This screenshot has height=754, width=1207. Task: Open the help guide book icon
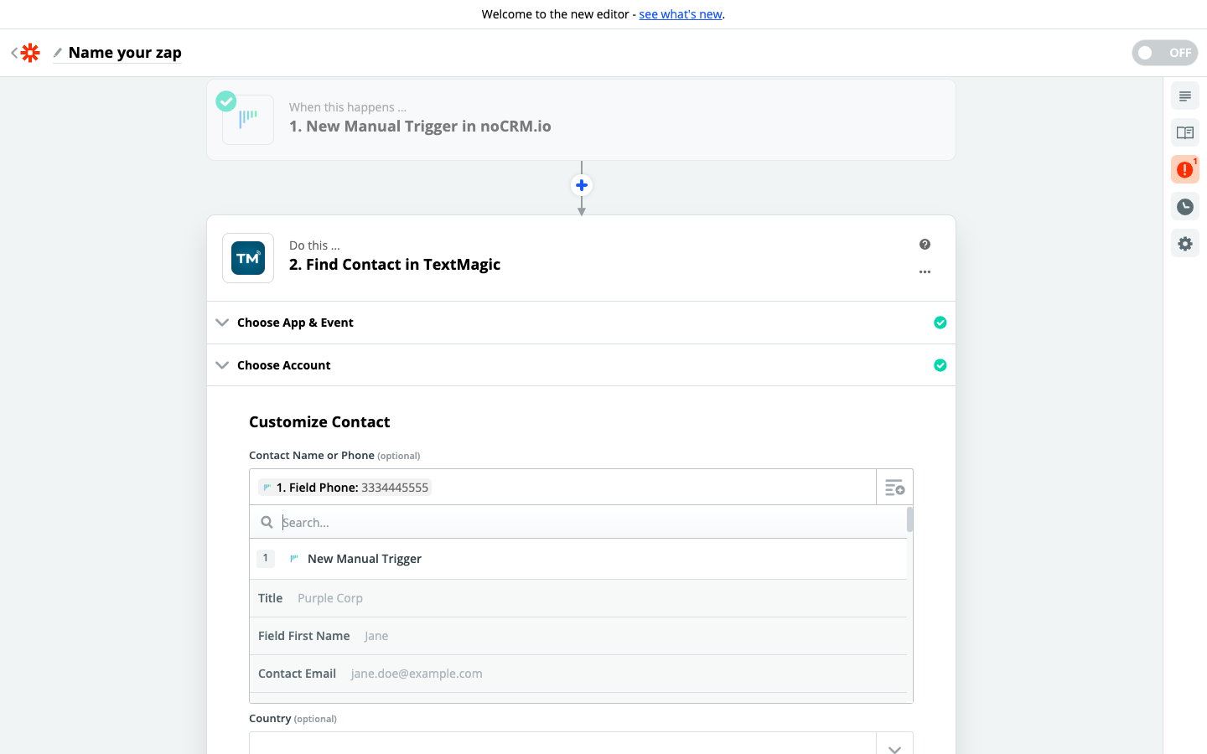tap(1184, 132)
